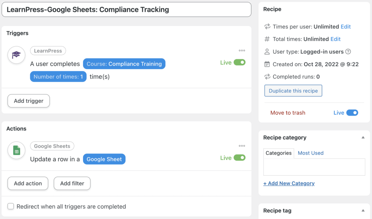Toggle the Google Sheets action Live switch

(239, 158)
